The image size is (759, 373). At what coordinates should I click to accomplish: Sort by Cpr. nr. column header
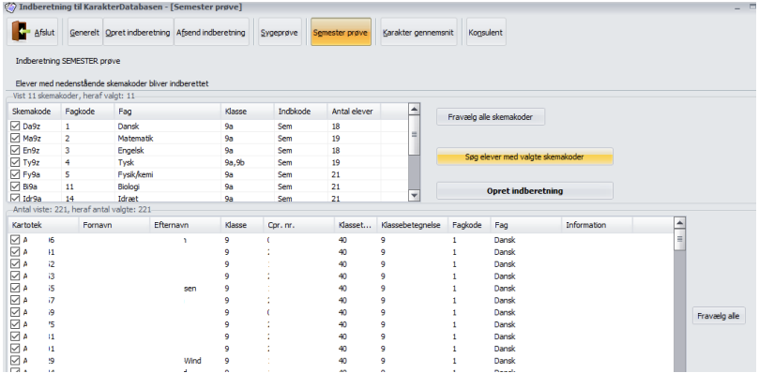298,225
